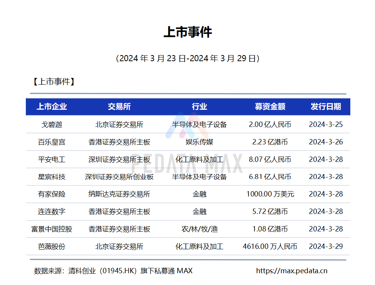Click the page title 上市事件
This screenshot has width=375, height=285.
188,32
